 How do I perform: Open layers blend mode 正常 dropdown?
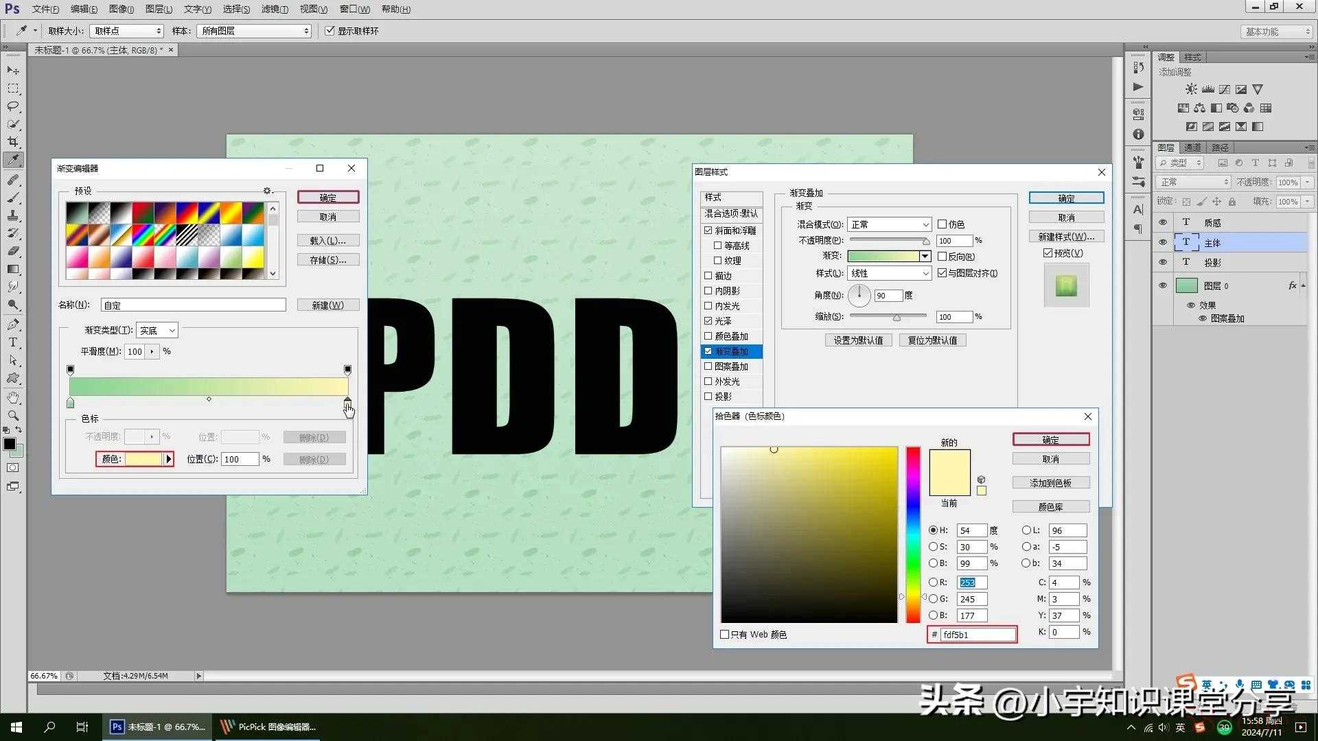pyautogui.click(x=1193, y=182)
